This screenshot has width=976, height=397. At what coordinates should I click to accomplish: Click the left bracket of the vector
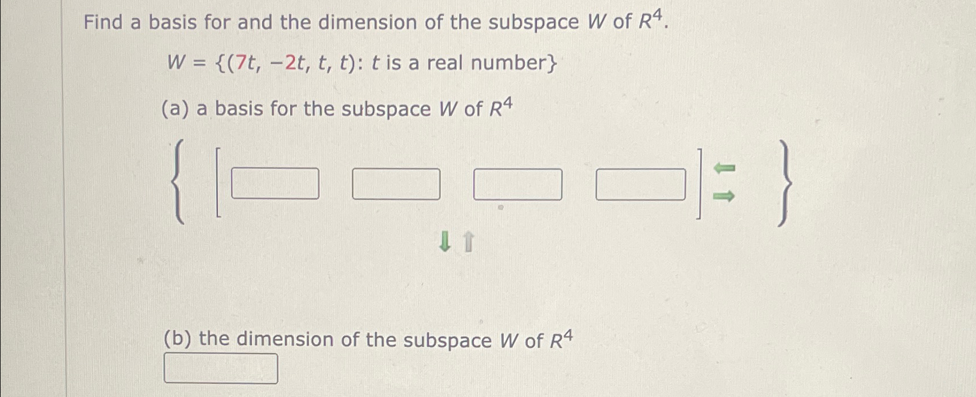point(219,182)
